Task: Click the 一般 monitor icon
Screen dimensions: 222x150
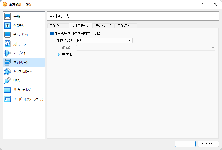Action: tap(7, 16)
